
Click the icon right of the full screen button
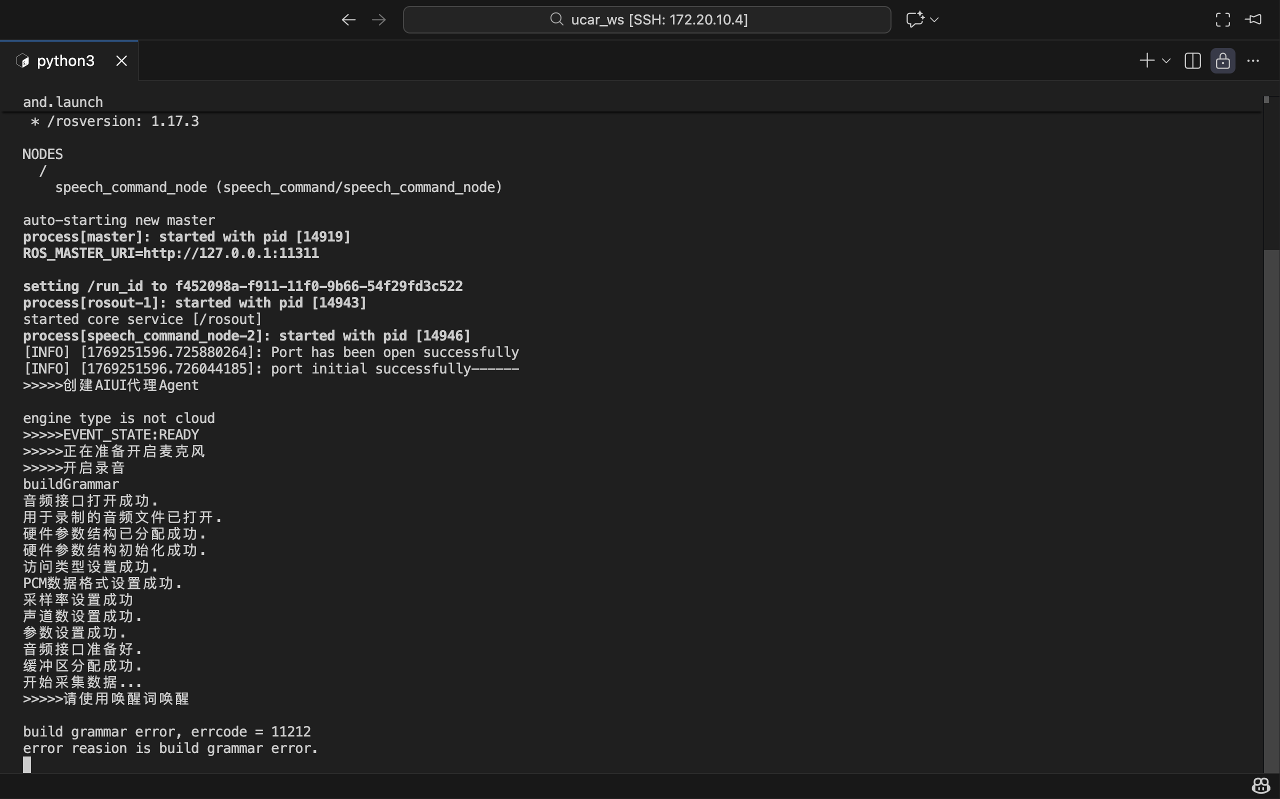(x=1253, y=19)
